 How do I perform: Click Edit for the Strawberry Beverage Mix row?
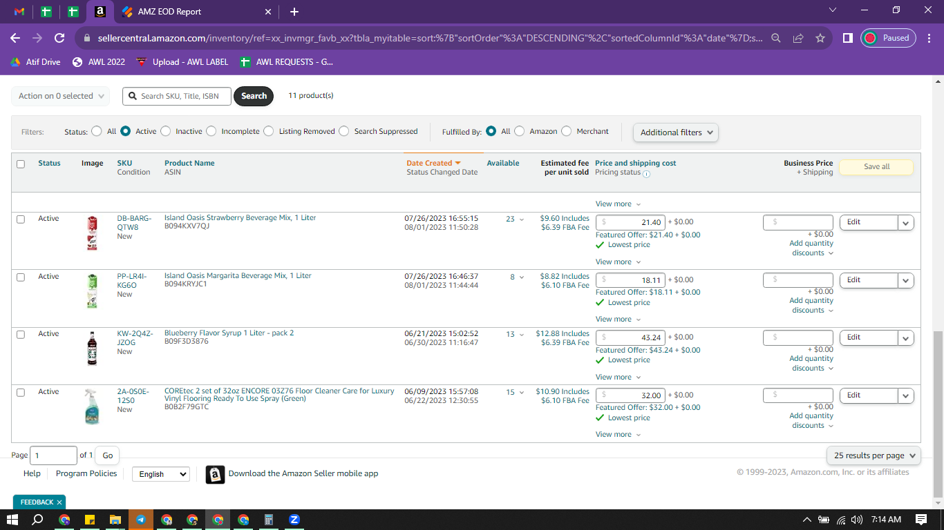pos(869,222)
